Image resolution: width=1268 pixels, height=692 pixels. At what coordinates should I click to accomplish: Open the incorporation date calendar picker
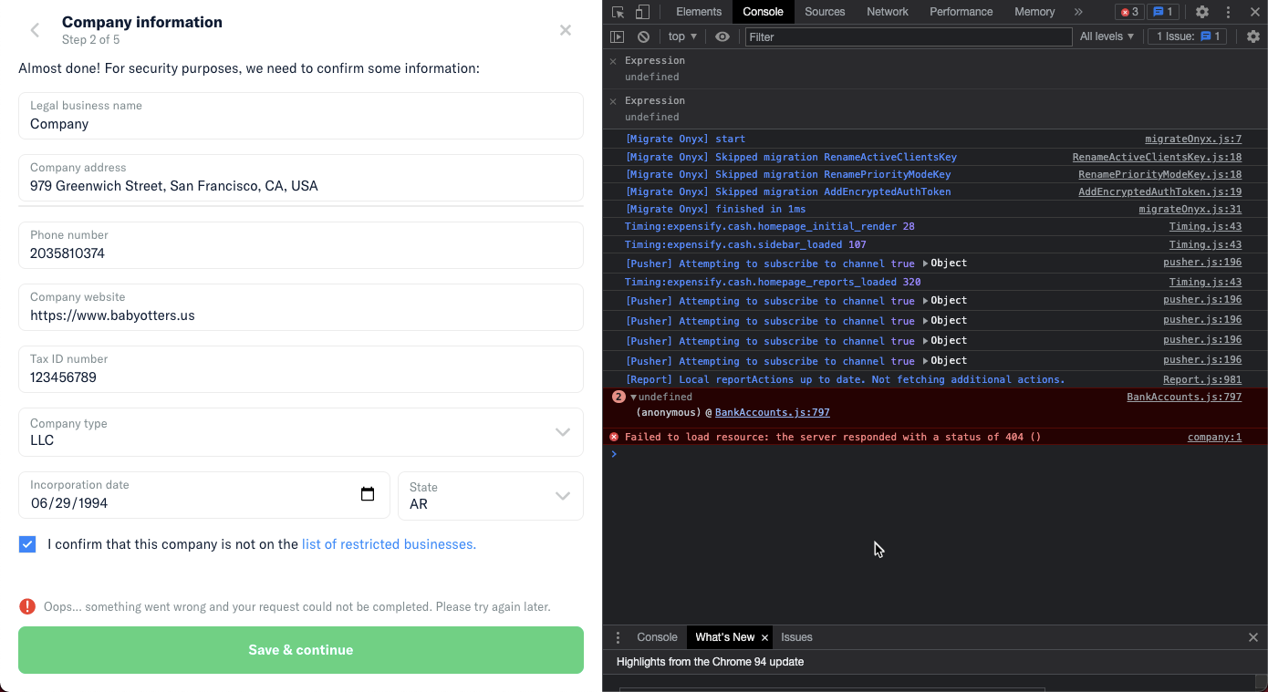click(368, 494)
